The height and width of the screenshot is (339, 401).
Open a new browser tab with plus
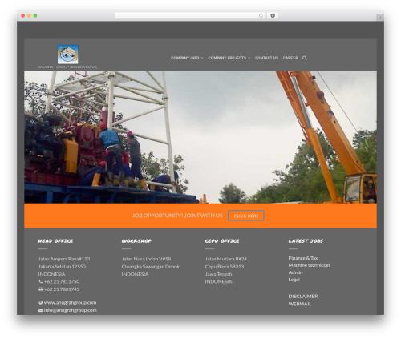pos(380,18)
